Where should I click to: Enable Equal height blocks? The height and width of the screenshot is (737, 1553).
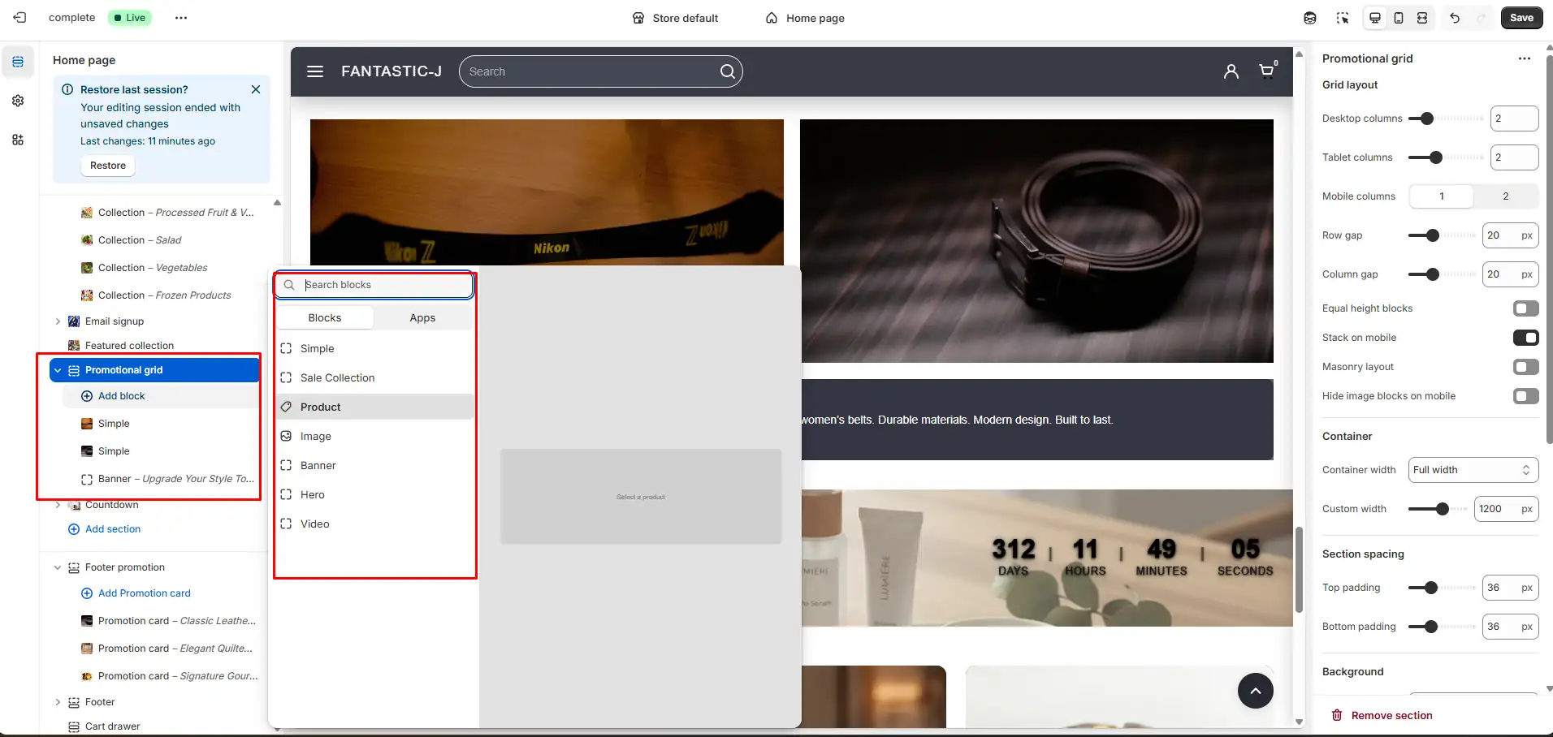click(x=1526, y=308)
